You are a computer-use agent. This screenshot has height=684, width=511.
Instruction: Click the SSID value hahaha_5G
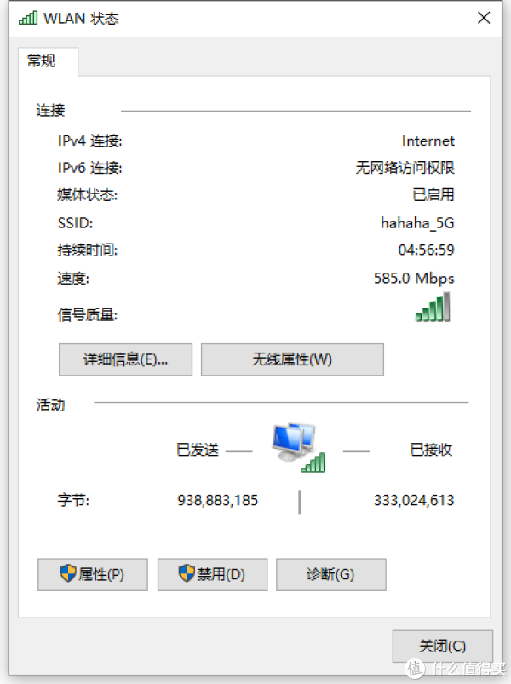click(x=417, y=223)
